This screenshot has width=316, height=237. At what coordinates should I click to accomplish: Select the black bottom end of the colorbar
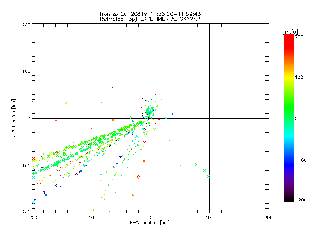[x=289, y=198]
